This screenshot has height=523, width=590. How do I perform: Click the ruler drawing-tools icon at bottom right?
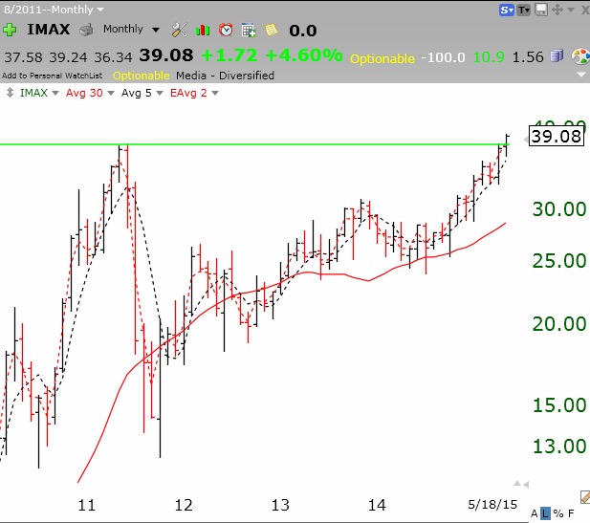(585, 496)
